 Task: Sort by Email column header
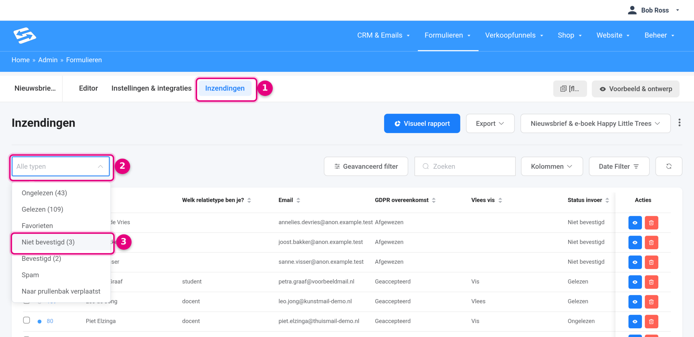click(289, 200)
